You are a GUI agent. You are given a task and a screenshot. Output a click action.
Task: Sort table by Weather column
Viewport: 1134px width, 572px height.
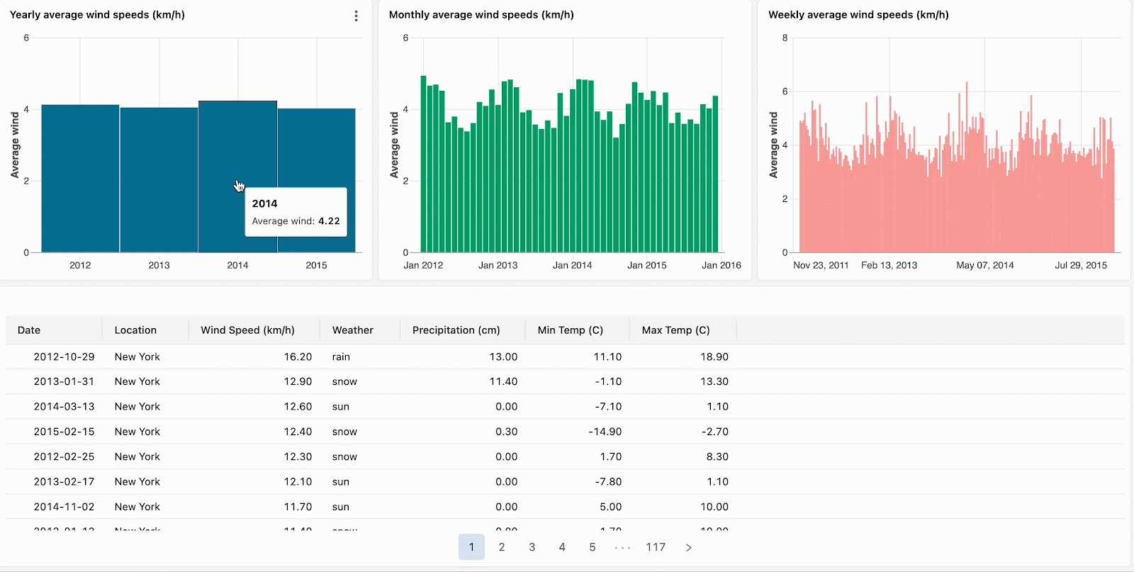point(352,330)
